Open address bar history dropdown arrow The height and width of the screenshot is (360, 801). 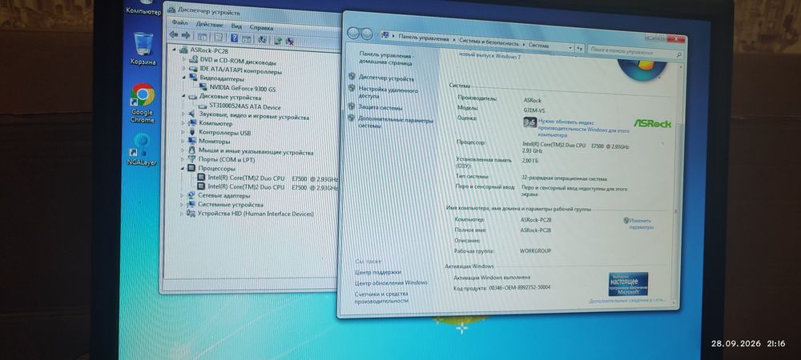coord(570,47)
